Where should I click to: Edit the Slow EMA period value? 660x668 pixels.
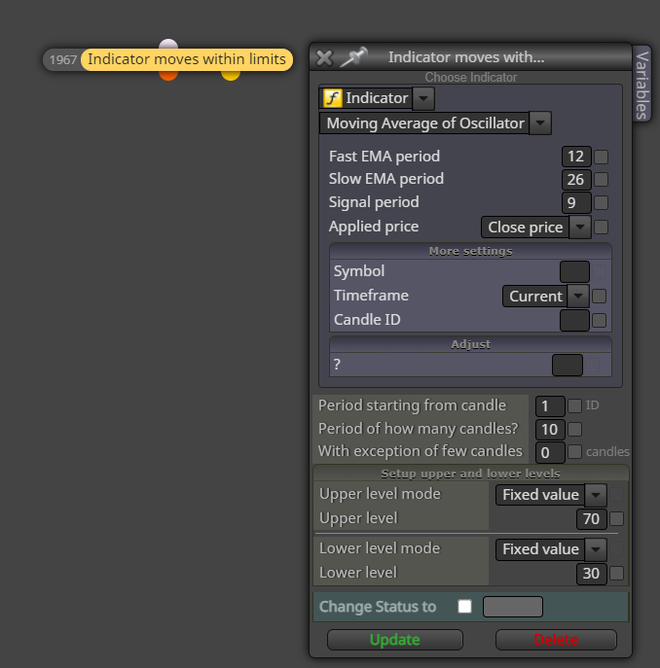coord(576,179)
